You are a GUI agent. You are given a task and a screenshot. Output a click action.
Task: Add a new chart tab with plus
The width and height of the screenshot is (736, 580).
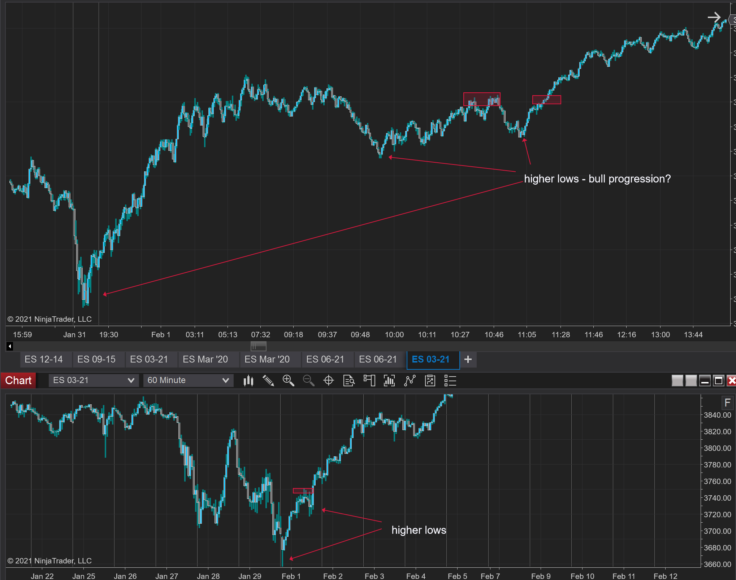click(x=468, y=359)
